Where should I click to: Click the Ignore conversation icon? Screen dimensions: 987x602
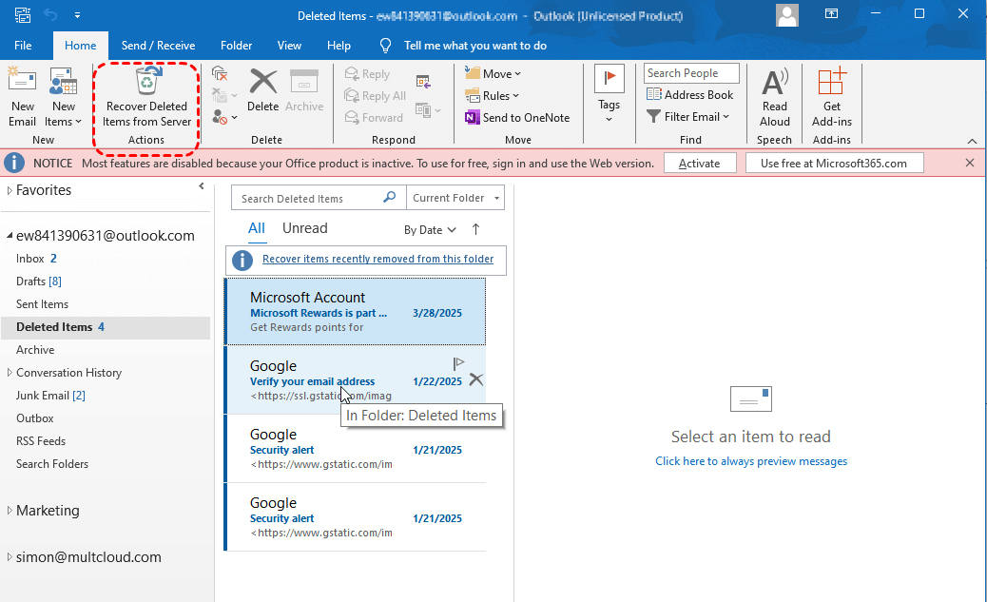[x=219, y=73]
